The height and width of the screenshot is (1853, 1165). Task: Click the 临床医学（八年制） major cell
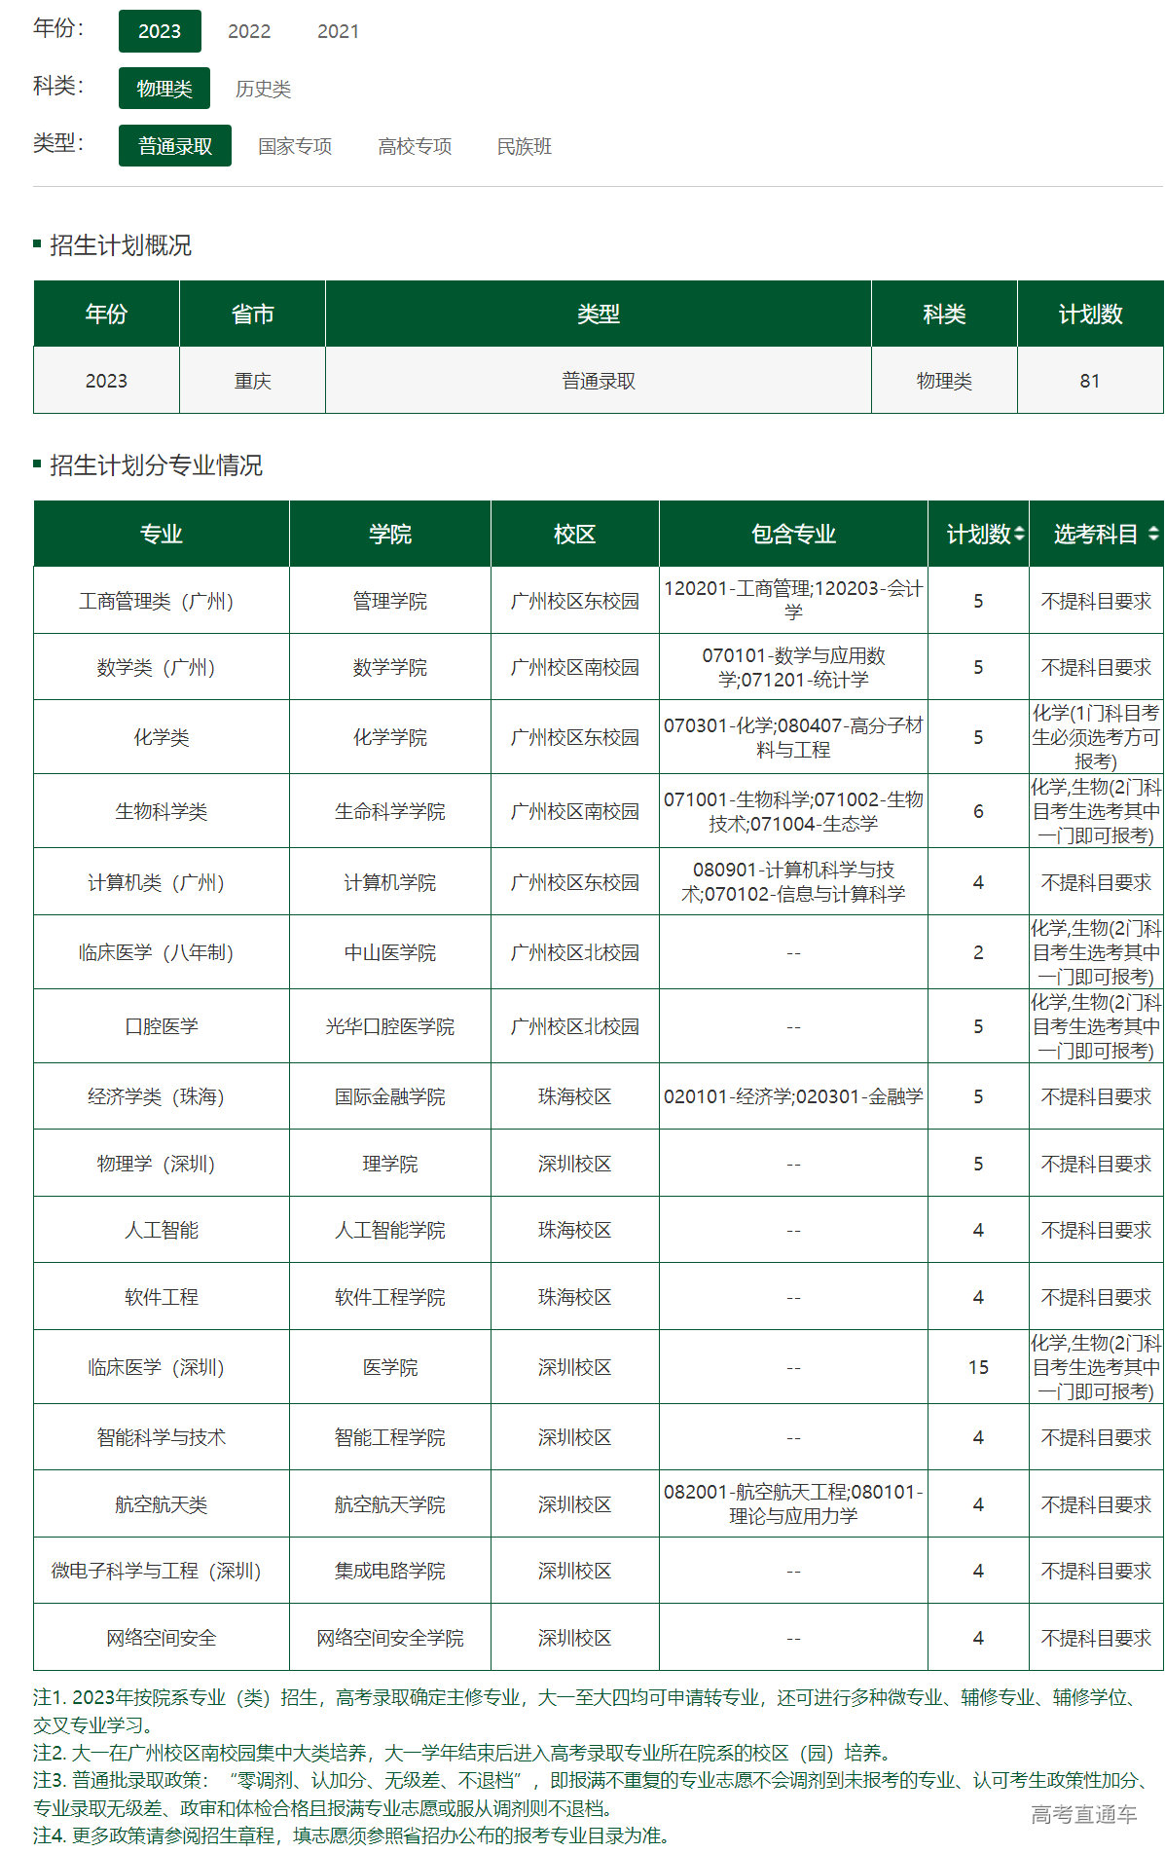coord(162,952)
